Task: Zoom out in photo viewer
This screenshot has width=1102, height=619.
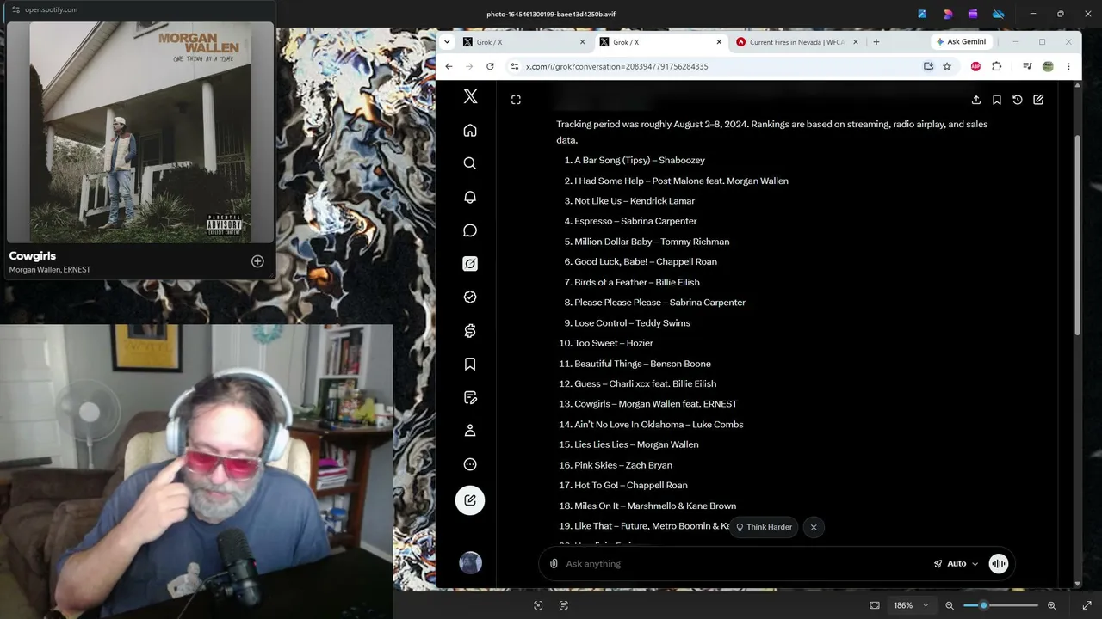Action: point(950,605)
